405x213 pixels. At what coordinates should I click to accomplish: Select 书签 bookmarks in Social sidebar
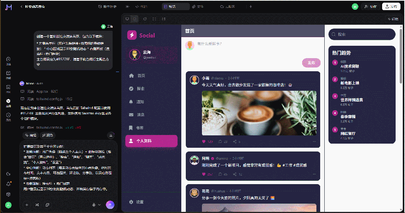tap(151, 128)
